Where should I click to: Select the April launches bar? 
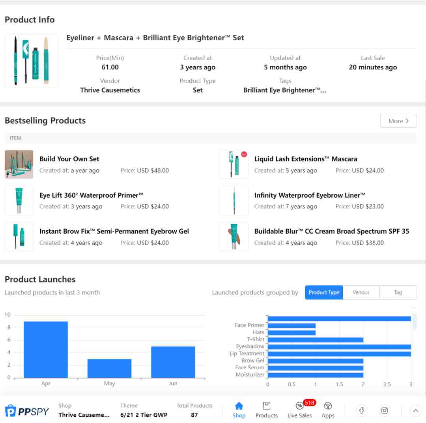coord(46,350)
